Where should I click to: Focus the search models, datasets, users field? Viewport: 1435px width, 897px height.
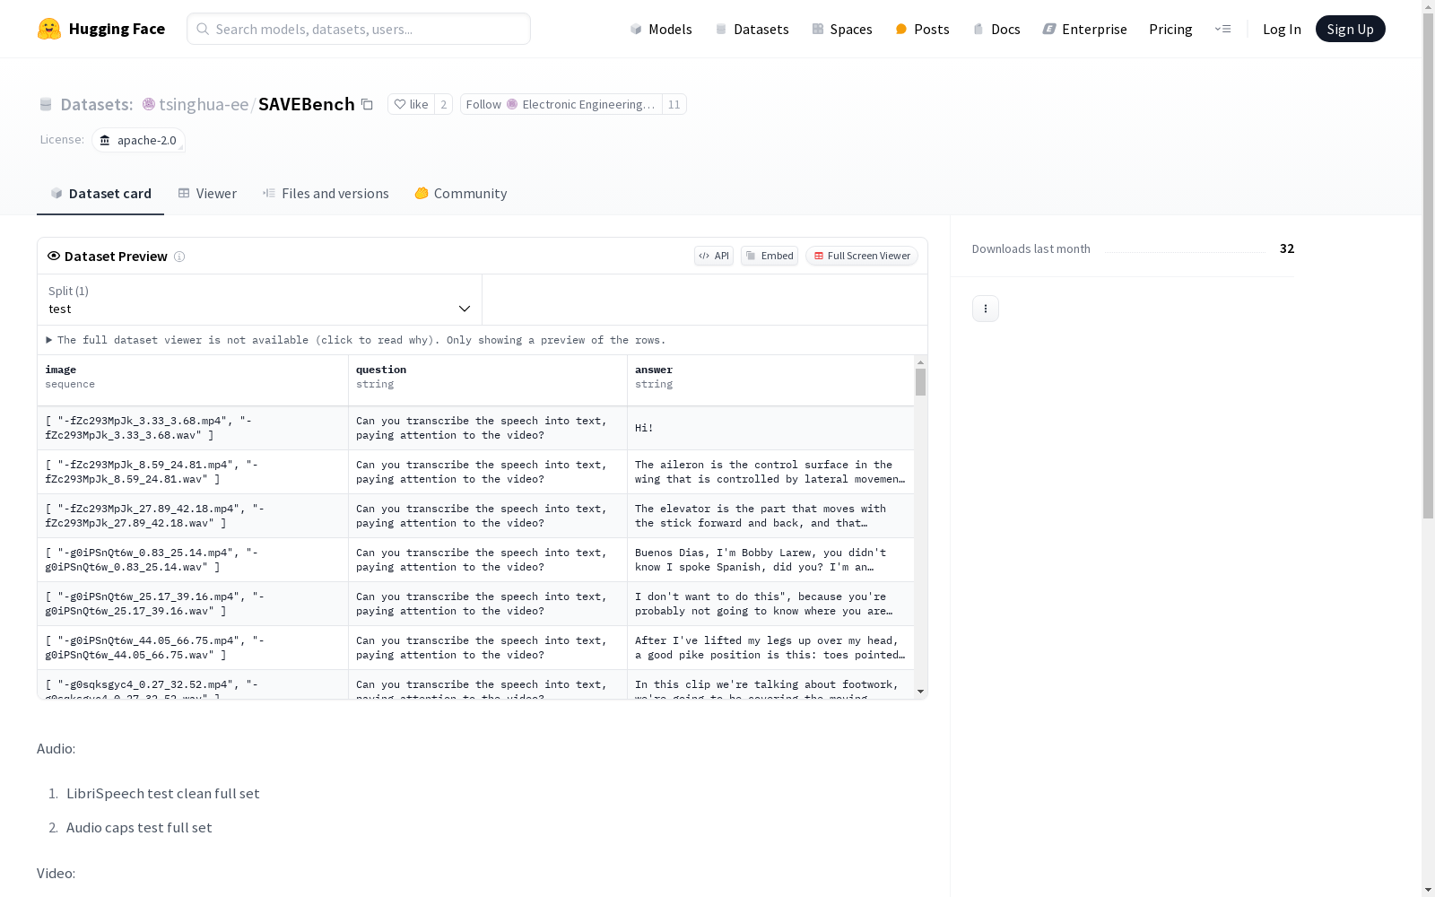click(x=359, y=29)
